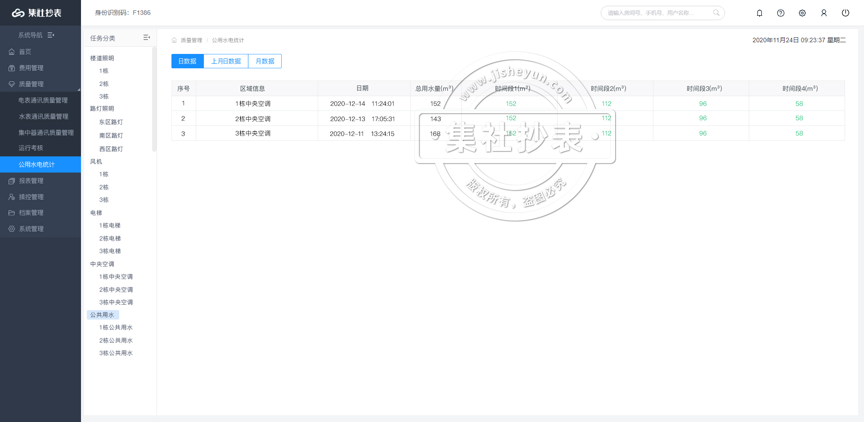
Task: Open settings gear icon in header
Action: (802, 13)
